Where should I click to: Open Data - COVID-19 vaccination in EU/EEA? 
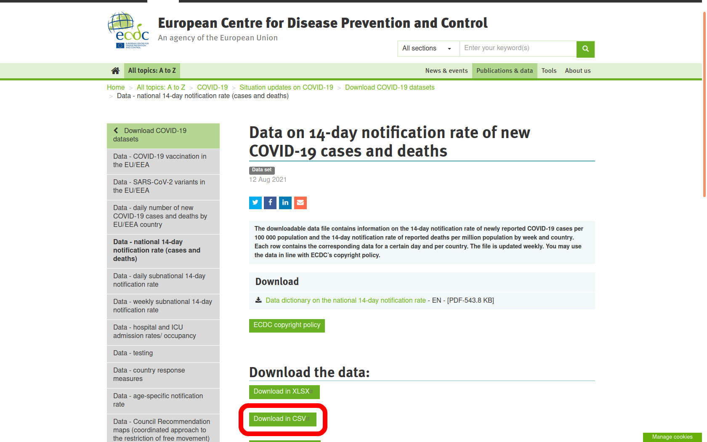163,161
